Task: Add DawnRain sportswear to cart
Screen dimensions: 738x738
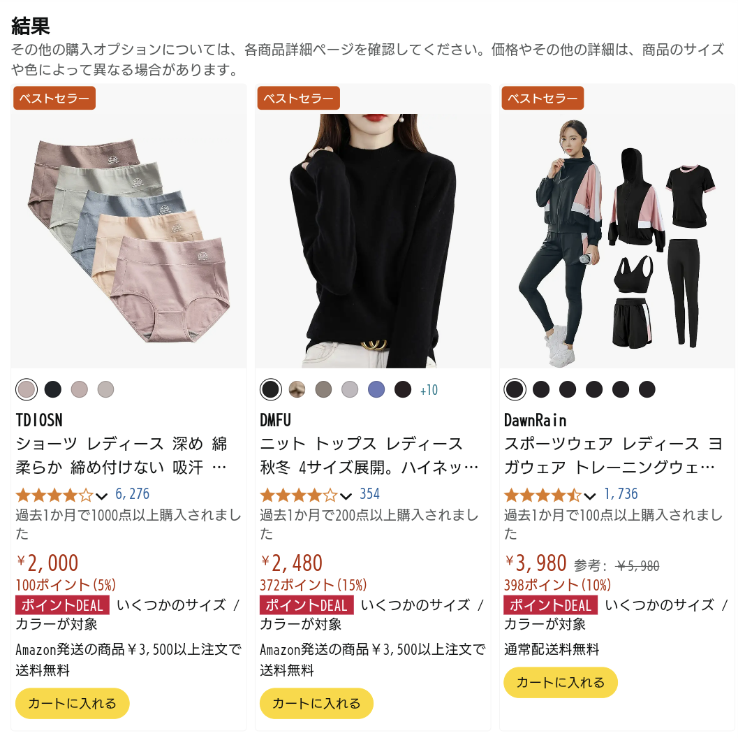Action: [561, 682]
